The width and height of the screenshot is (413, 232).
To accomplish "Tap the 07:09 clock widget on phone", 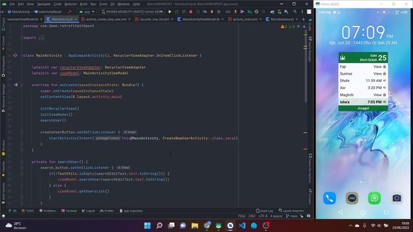I will pyautogui.click(x=363, y=32).
